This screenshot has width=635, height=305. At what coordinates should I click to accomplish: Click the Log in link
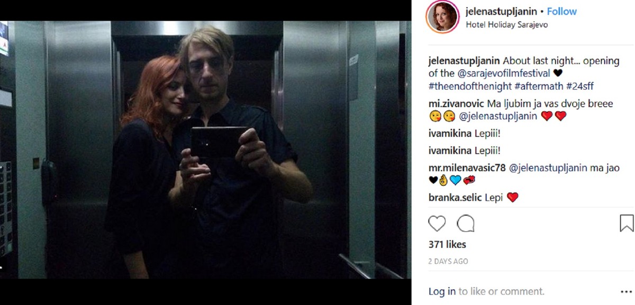pyautogui.click(x=442, y=291)
